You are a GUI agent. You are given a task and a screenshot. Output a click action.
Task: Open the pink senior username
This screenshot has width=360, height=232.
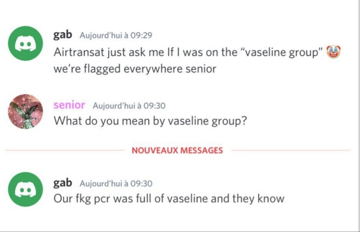pyautogui.click(x=69, y=105)
